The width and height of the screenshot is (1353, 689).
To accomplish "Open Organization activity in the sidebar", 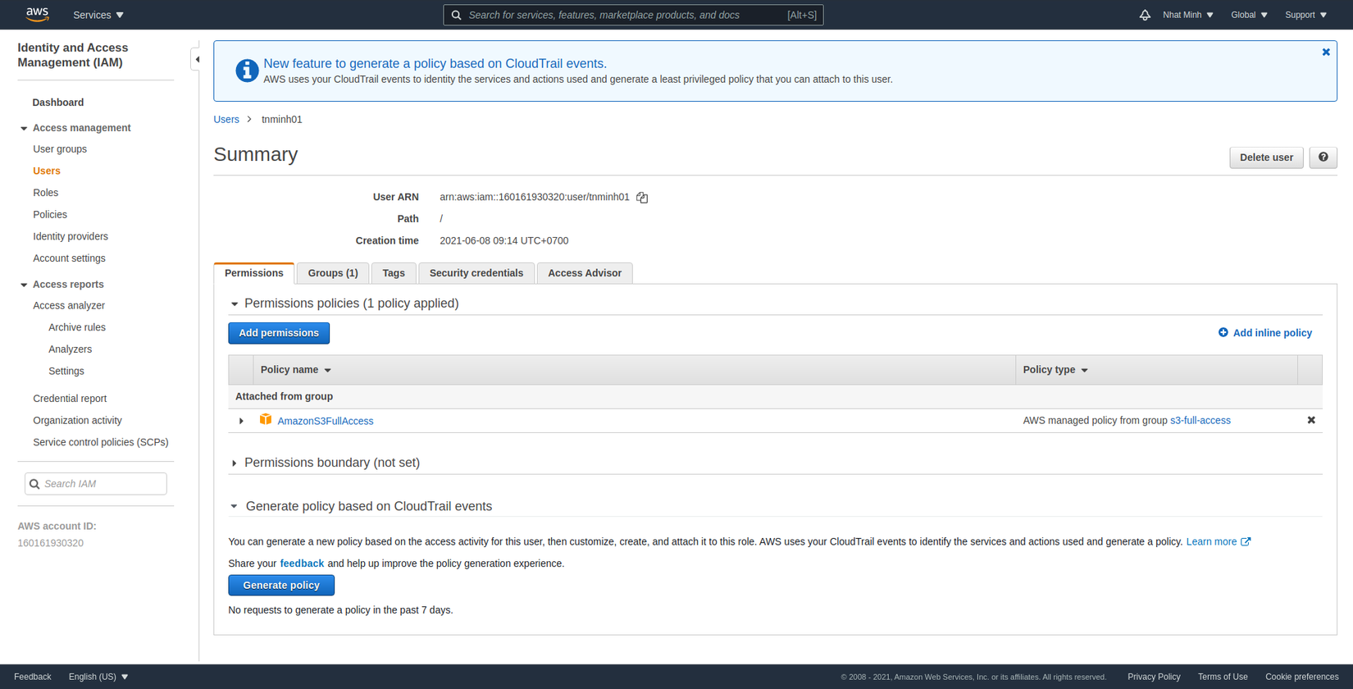I will click(x=77, y=420).
